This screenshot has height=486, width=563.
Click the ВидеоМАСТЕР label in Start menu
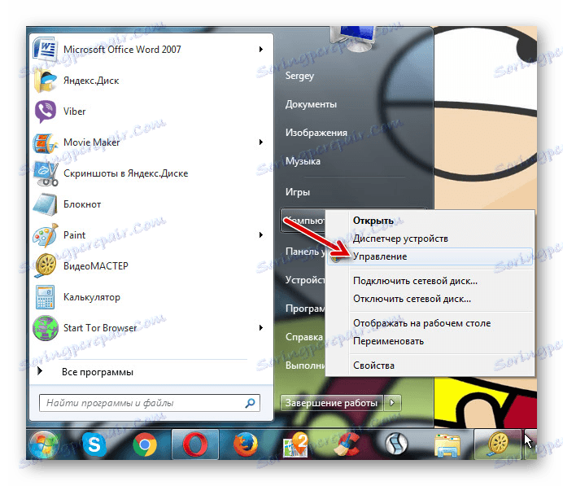[x=95, y=266]
